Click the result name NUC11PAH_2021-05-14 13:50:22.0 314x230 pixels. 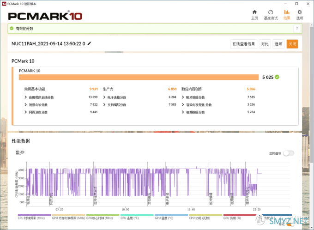point(48,43)
